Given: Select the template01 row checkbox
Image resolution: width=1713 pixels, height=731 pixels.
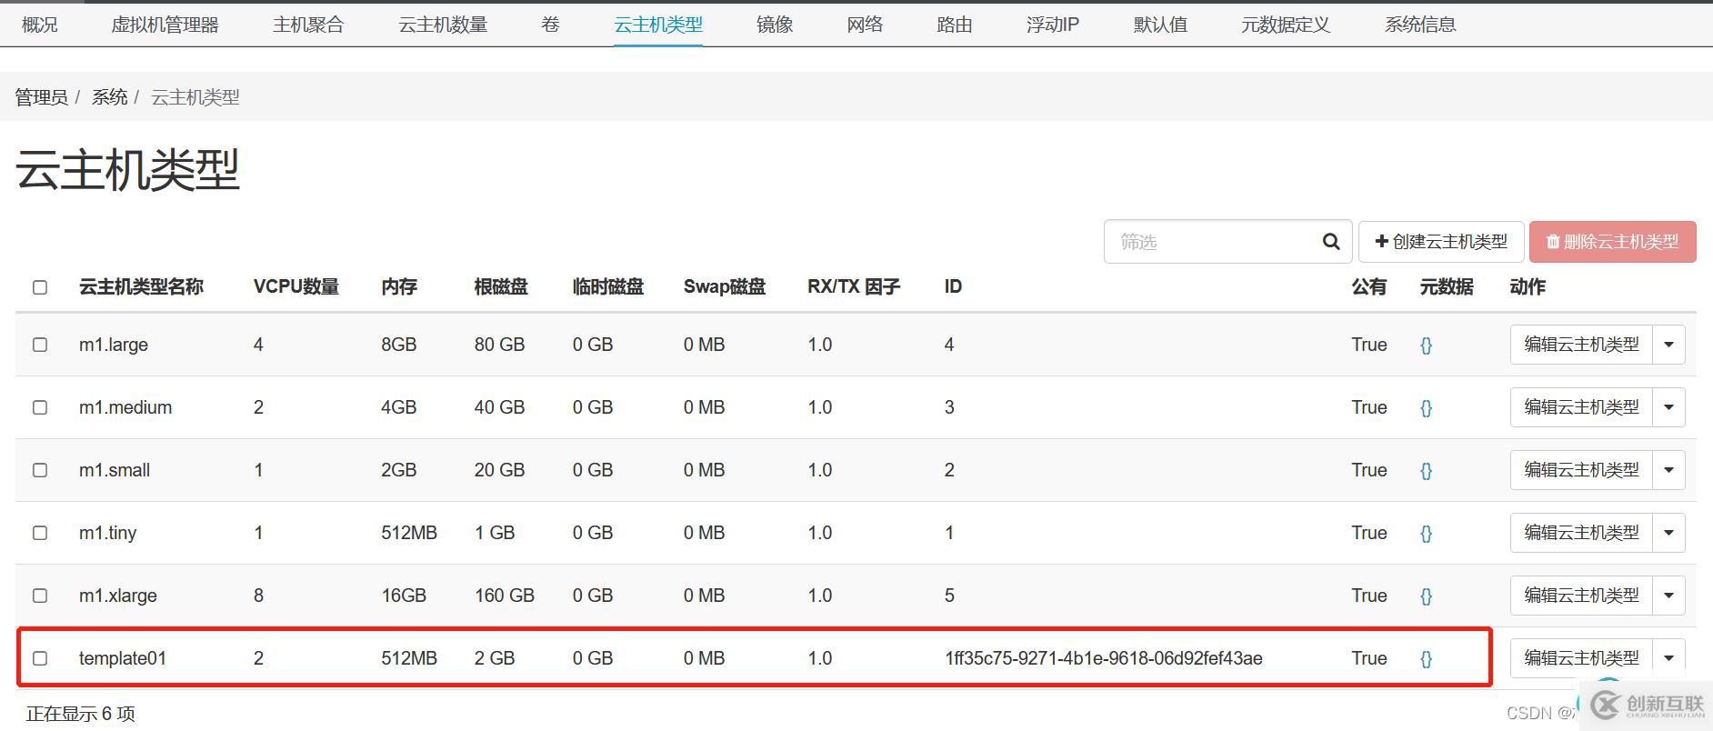Looking at the screenshot, I should tap(40, 658).
